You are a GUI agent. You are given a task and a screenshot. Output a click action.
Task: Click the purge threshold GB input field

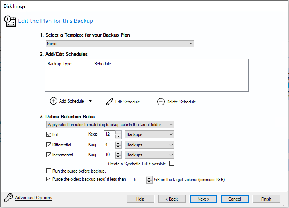coord(139,180)
